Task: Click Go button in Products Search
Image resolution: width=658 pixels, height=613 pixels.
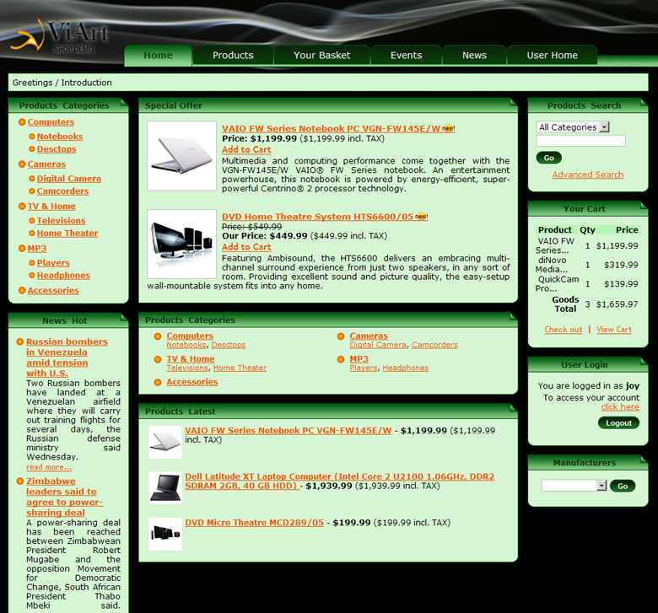Action: [x=549, y=158]
